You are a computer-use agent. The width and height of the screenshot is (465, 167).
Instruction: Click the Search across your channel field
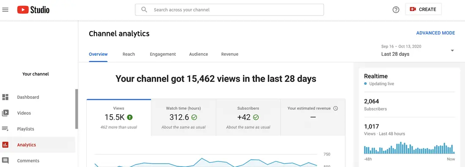click(x=229, y=10)
